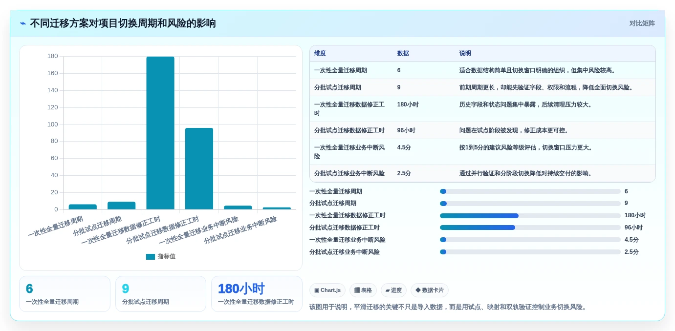Click table cell value 180小时
Screen dimensions: 675x331
click(x=408, y=105)
